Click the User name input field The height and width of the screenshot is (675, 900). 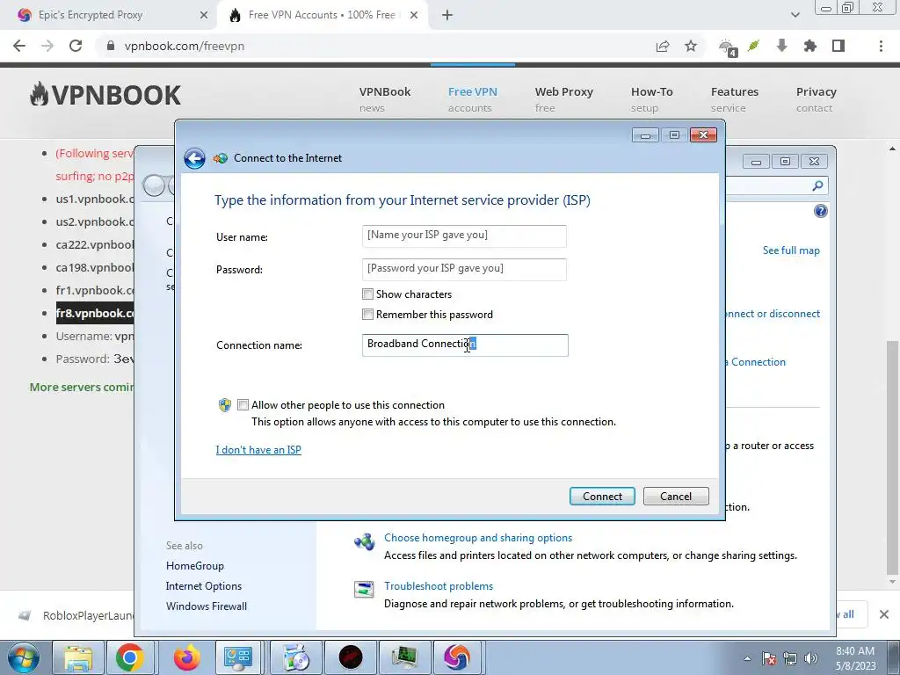[464, 236]
